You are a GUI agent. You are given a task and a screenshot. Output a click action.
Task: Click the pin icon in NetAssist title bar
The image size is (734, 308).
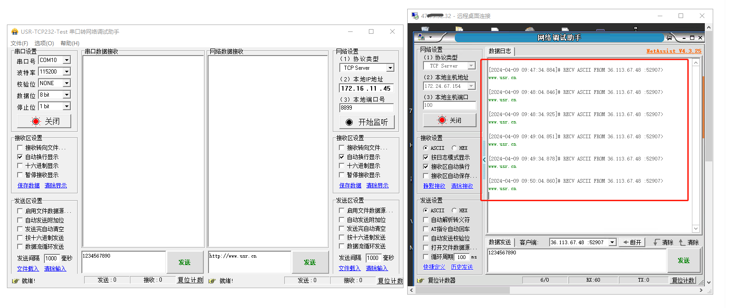coord(669,38)
